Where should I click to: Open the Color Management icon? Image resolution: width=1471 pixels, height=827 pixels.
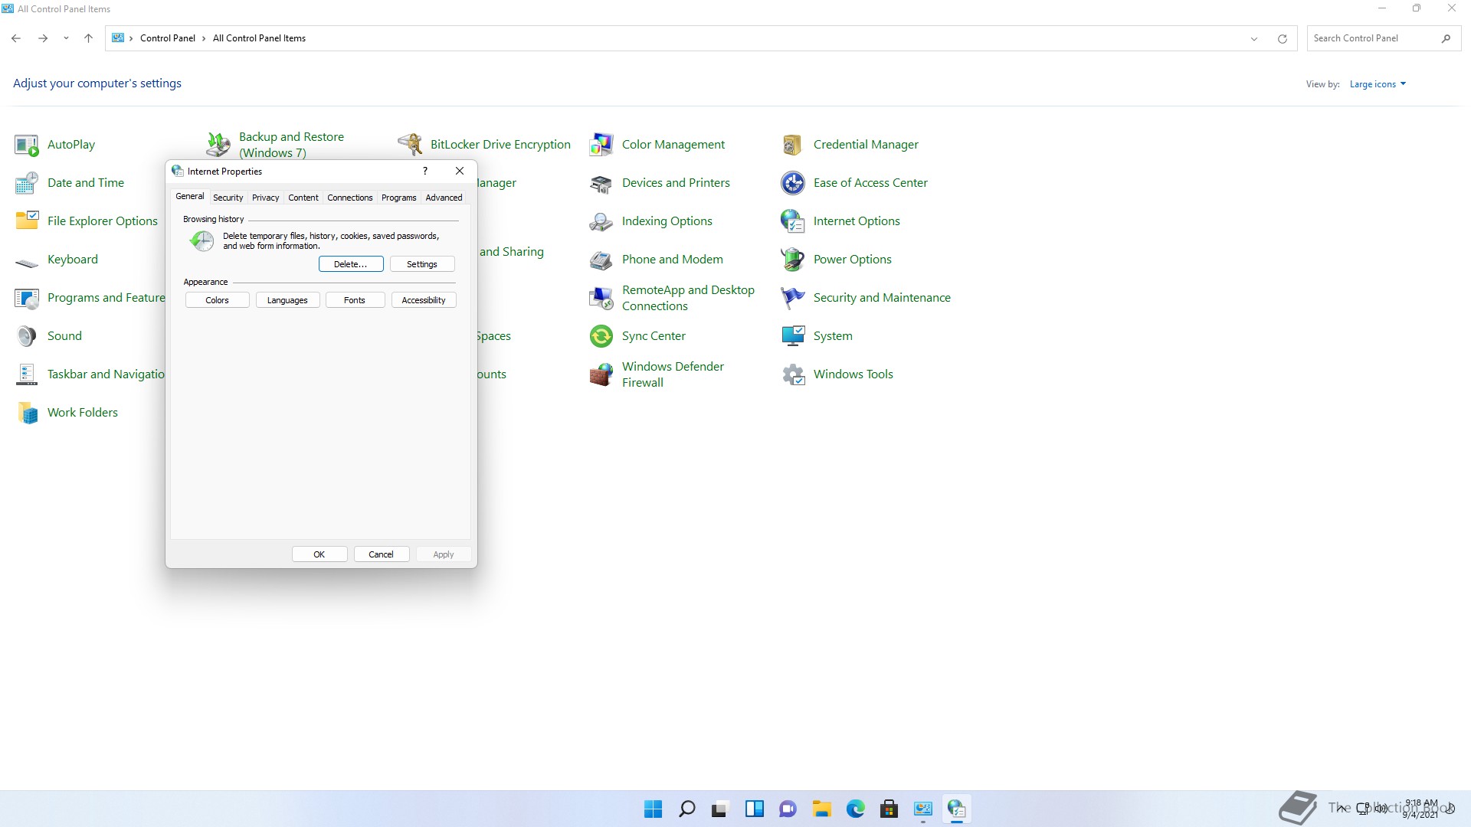click(x=601, y=145)
